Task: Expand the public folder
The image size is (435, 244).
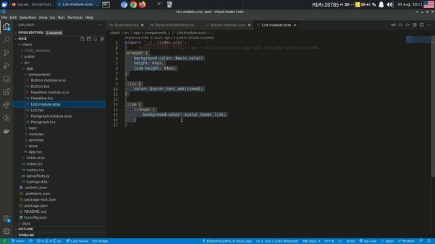Action: pyautogui.click(x=60, y=56)
